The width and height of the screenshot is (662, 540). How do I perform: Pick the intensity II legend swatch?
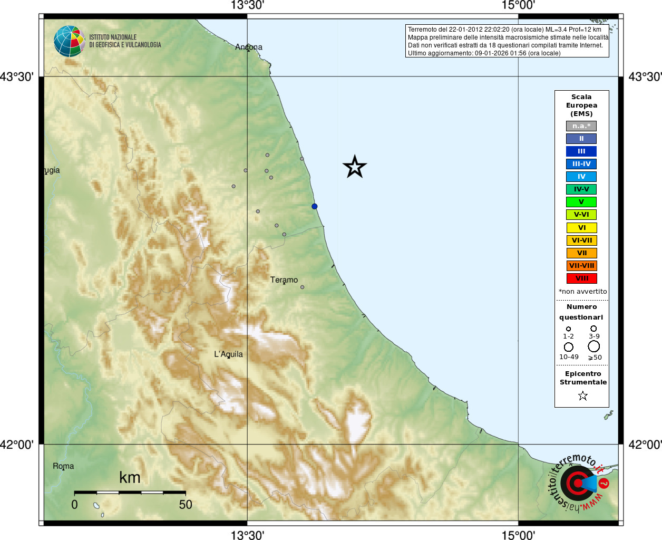[x=581, y=139]
